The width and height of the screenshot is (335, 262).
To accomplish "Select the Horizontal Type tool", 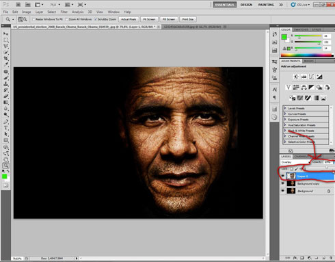I will click(6, 128).
